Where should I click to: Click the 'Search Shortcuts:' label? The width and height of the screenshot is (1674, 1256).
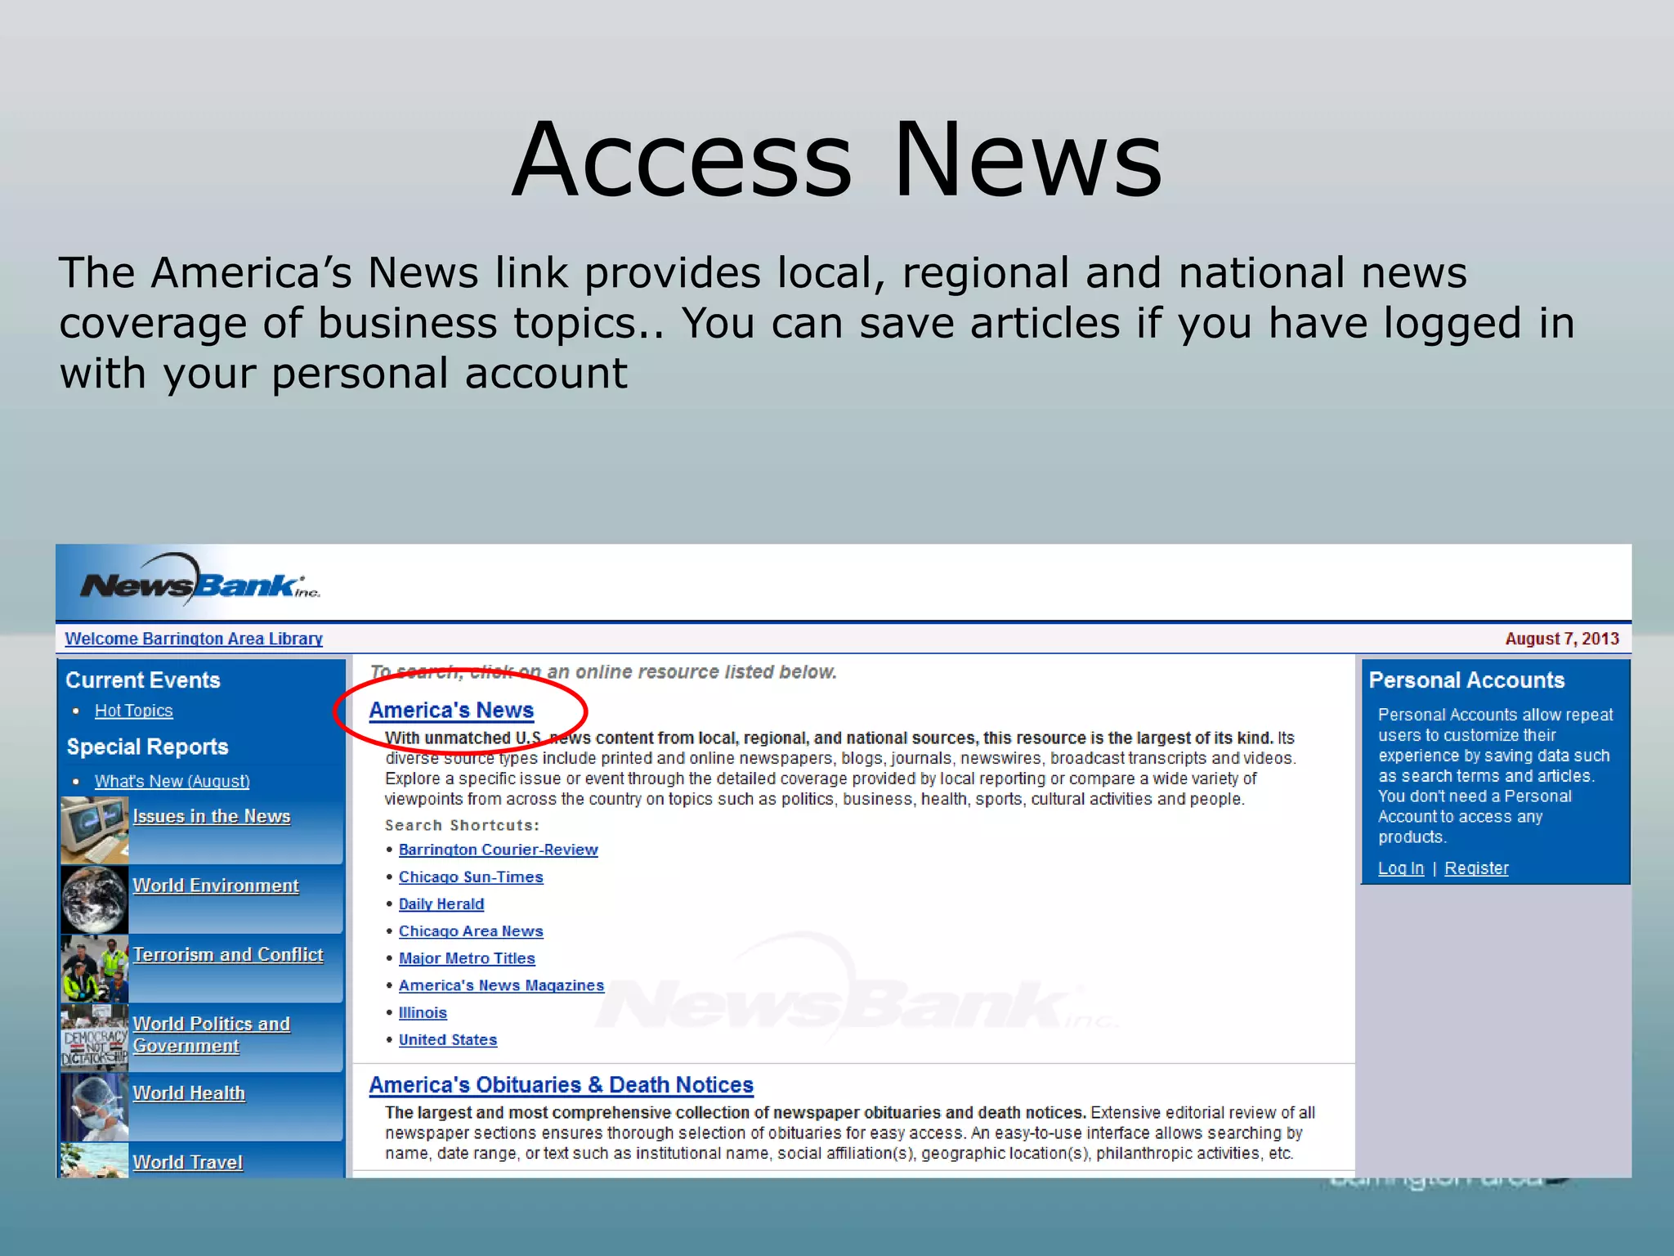pos(462,825)
